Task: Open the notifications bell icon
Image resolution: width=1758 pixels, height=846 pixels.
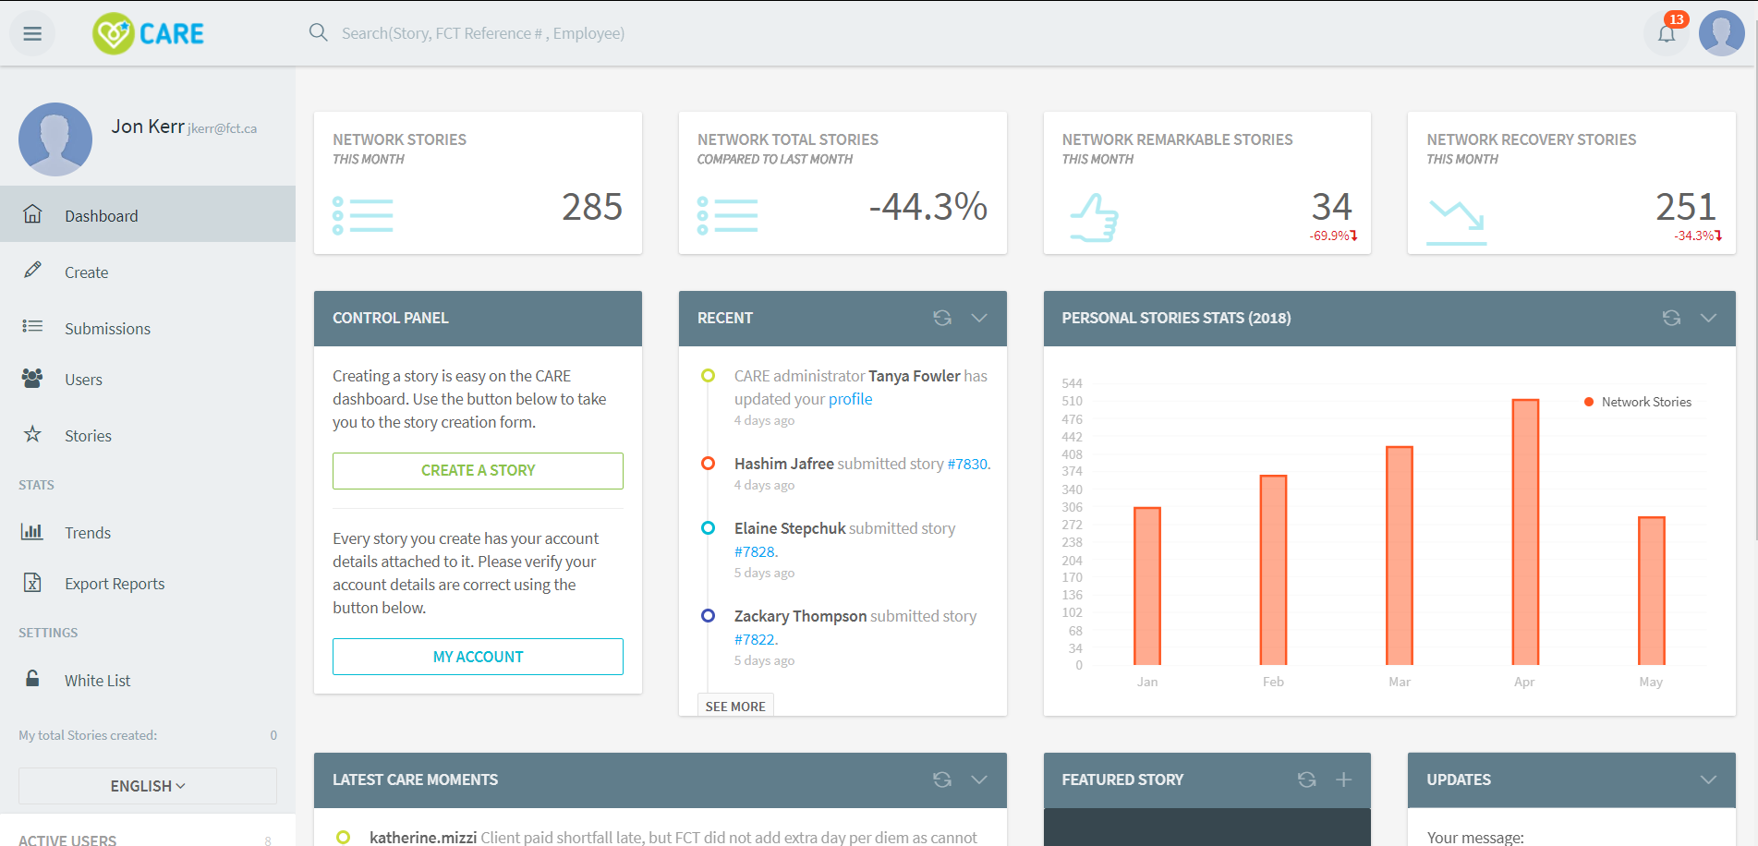Action: coord(1667,34)
